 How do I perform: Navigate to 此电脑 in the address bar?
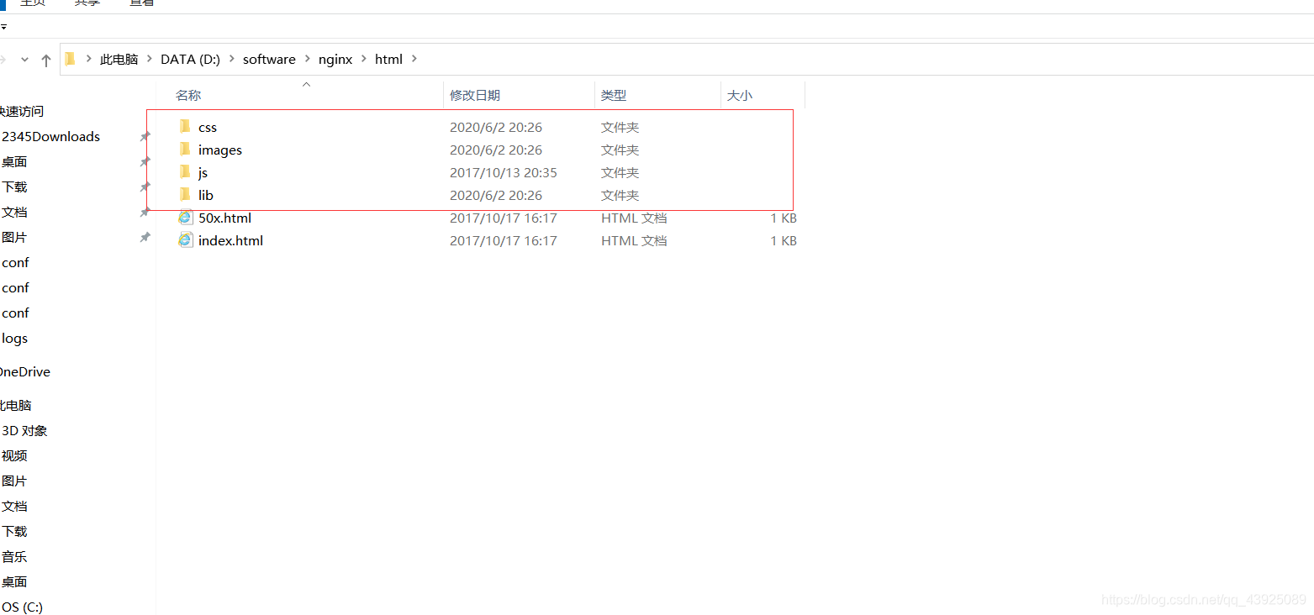119,60
